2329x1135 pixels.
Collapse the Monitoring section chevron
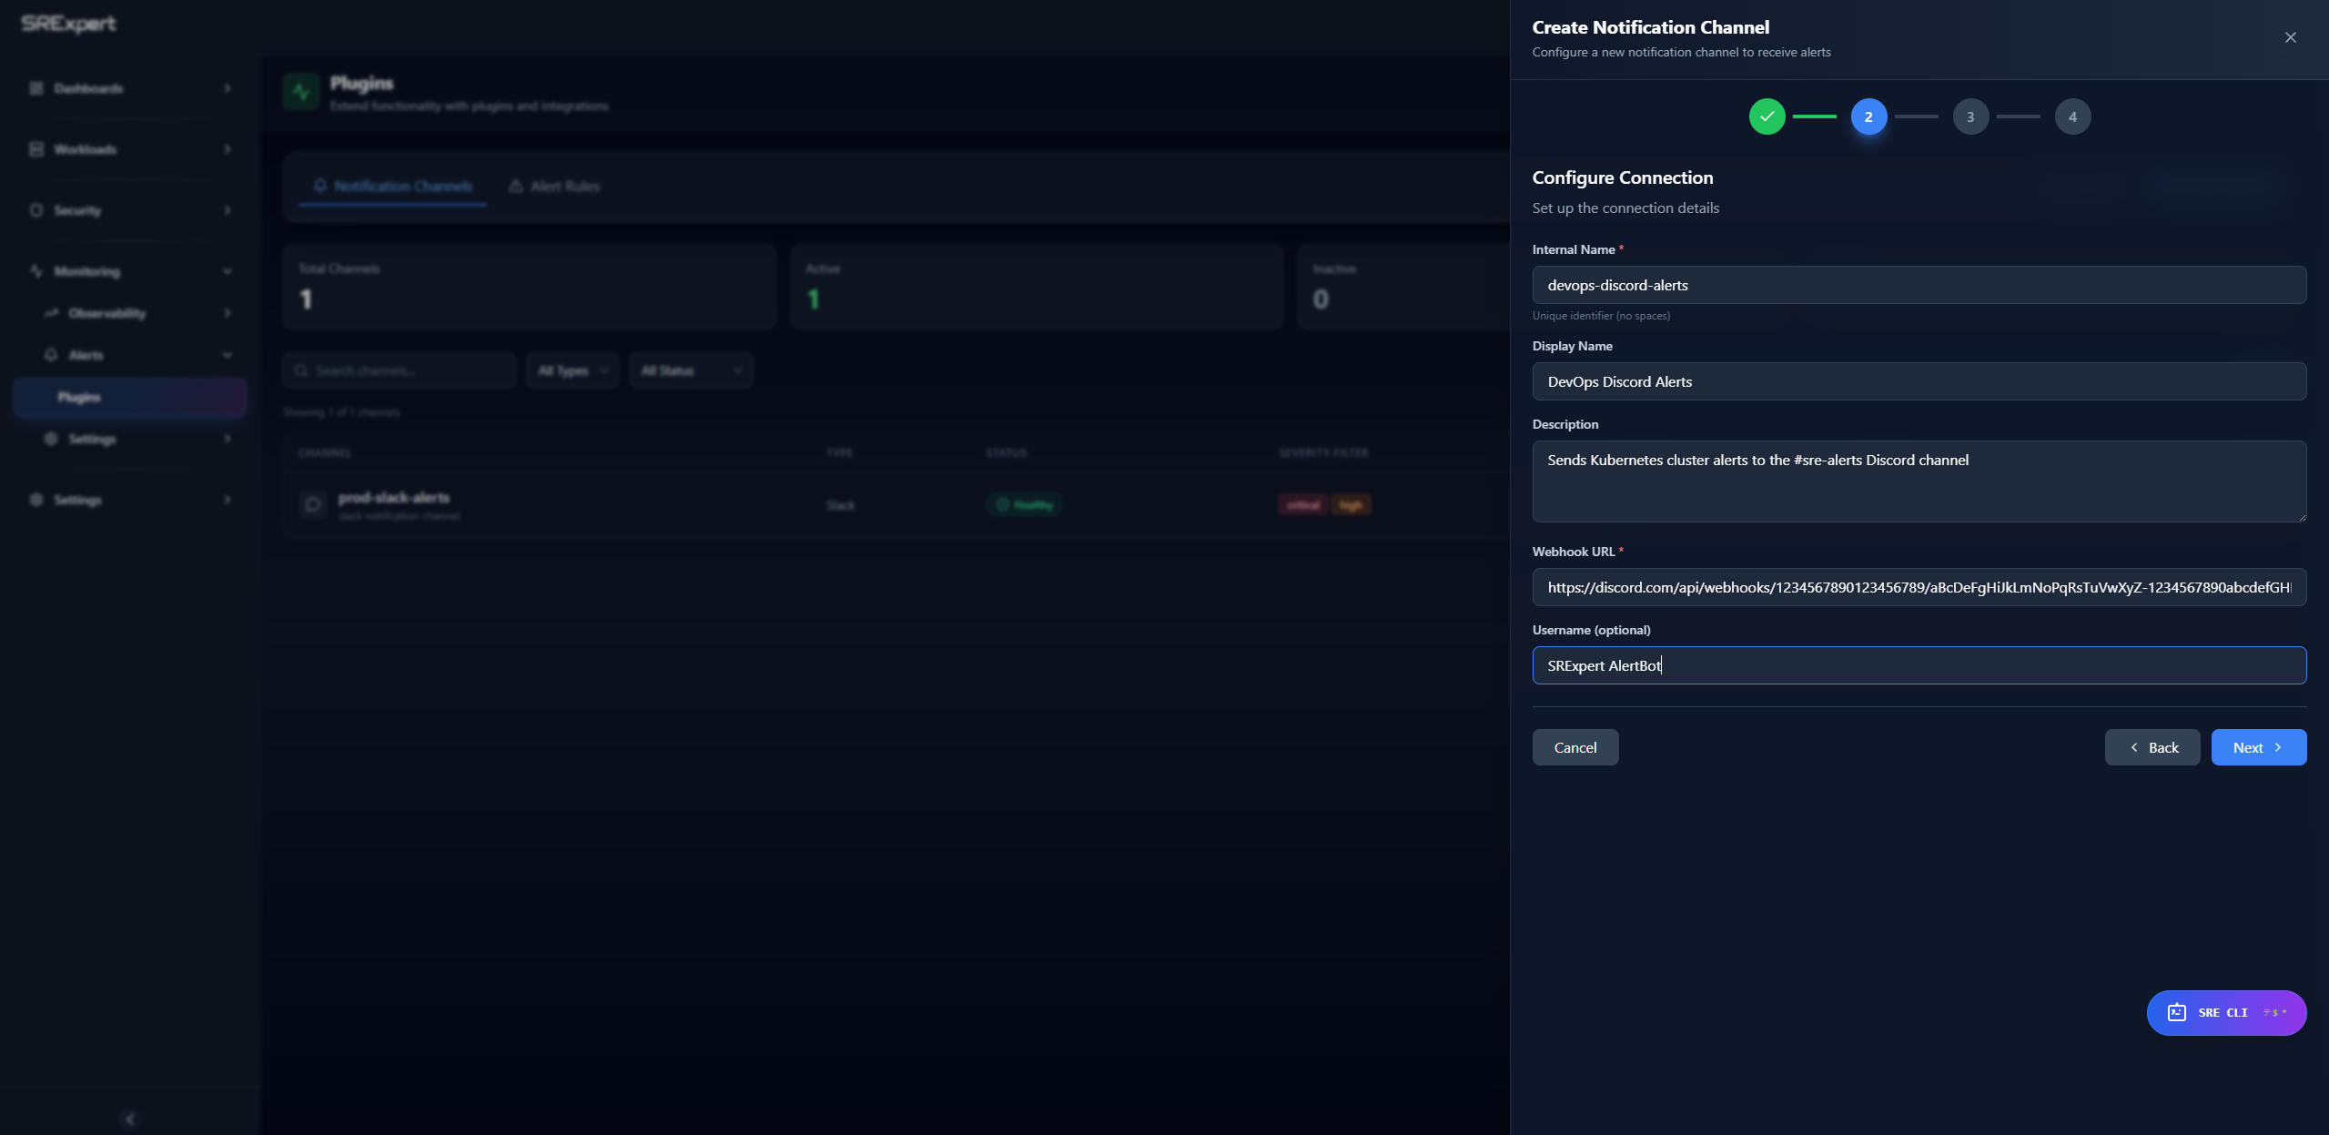(x=227, y=270)
